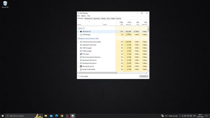The height and width of the screenshot is (118, 210).
Task: Expand the Task Manager app entry
Action: tap(78, 35)
